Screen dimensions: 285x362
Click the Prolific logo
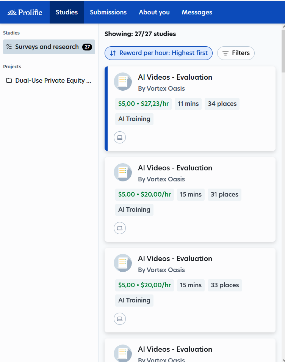tap(25, 13)
